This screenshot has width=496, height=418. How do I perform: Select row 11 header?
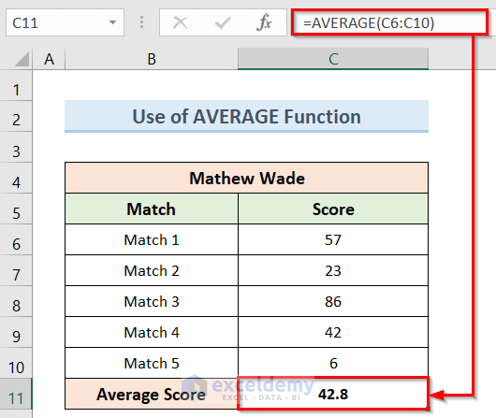coord(16,394)
